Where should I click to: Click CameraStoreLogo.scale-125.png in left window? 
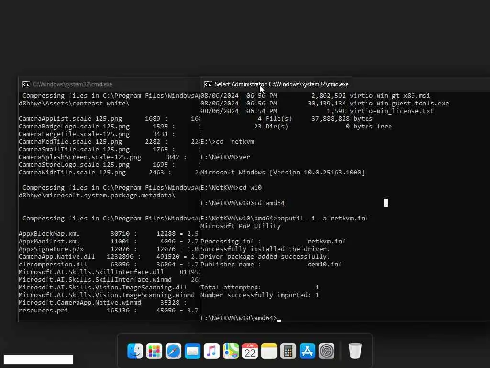(74, 165)
